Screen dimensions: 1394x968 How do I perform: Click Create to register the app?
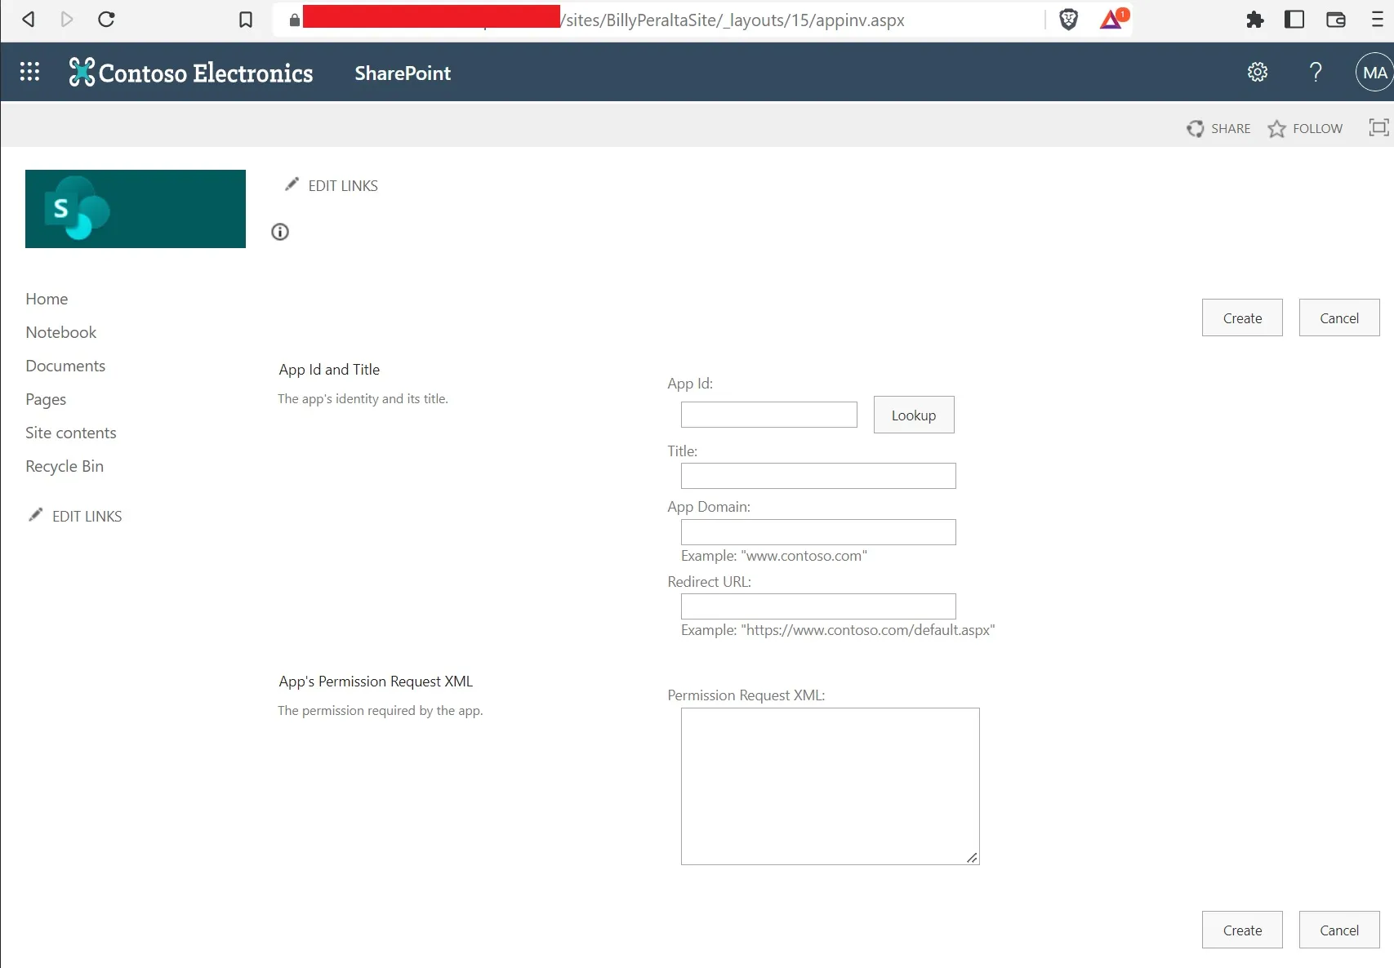click(1241, 317)
